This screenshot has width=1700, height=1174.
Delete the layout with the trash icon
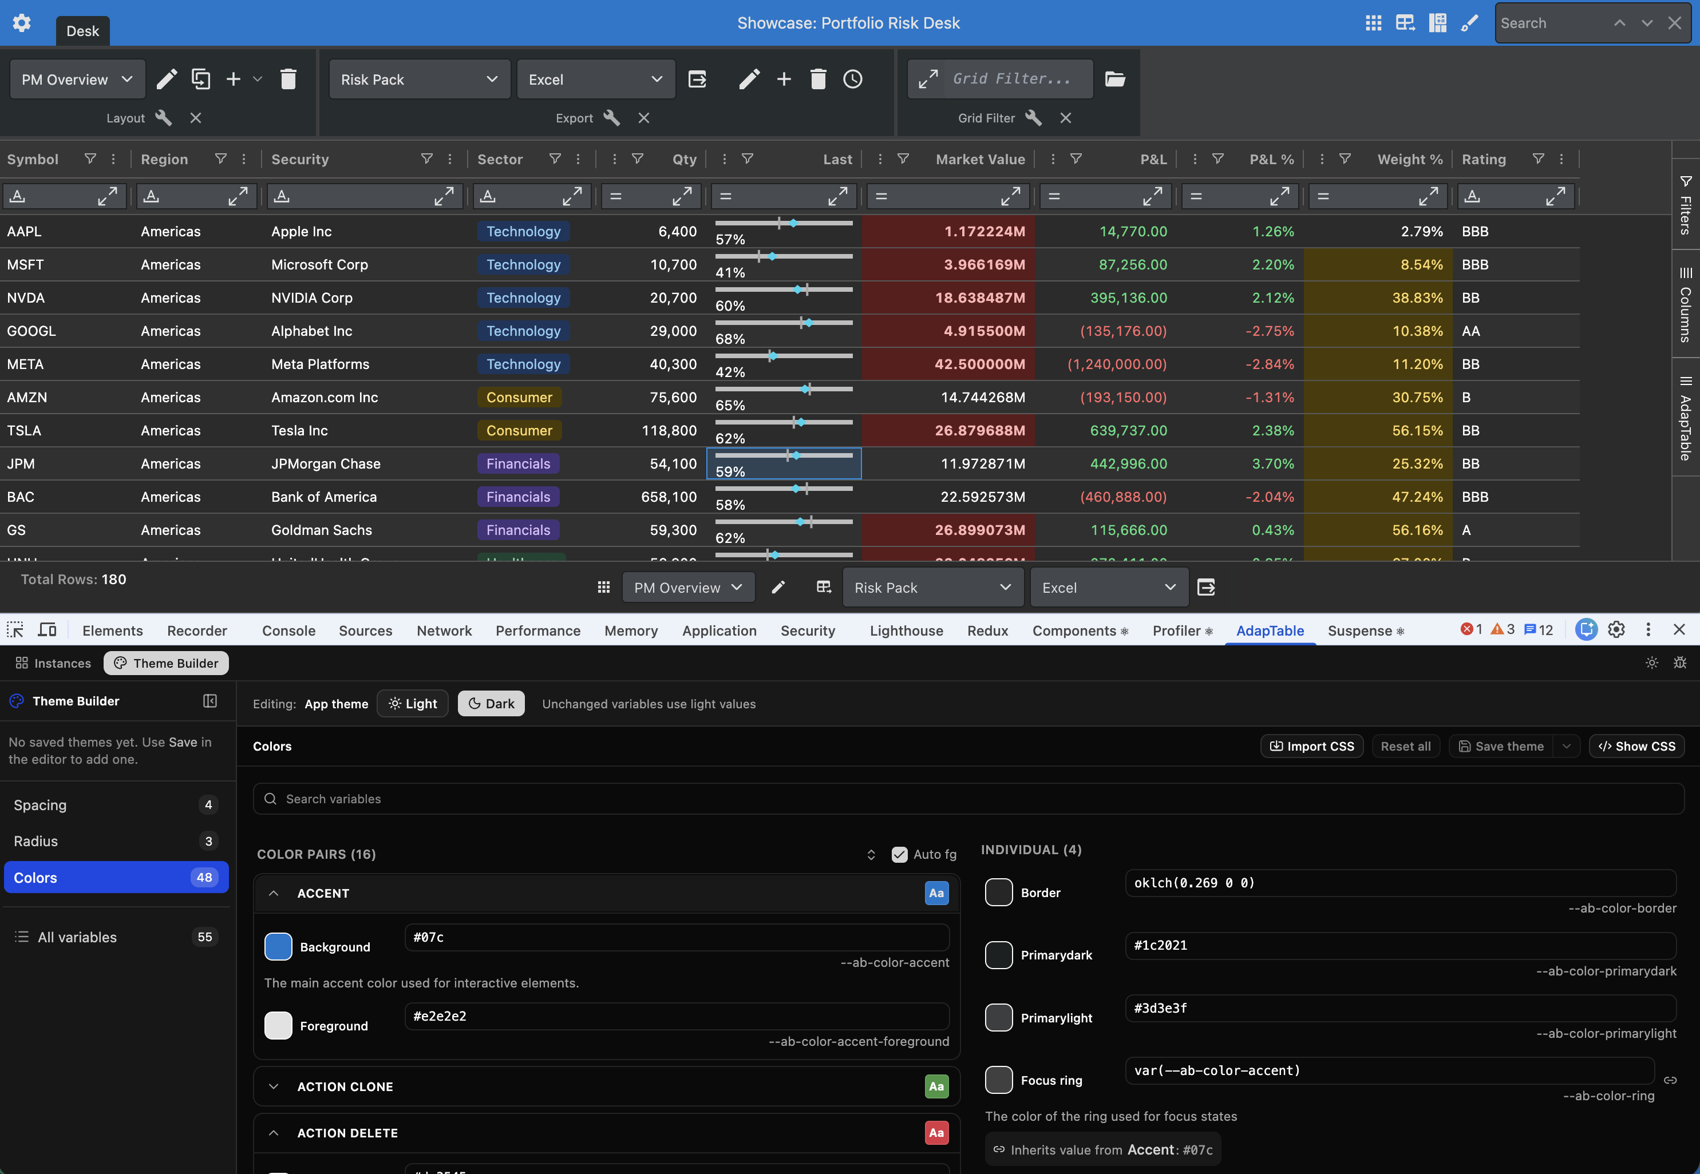point(288,79)
